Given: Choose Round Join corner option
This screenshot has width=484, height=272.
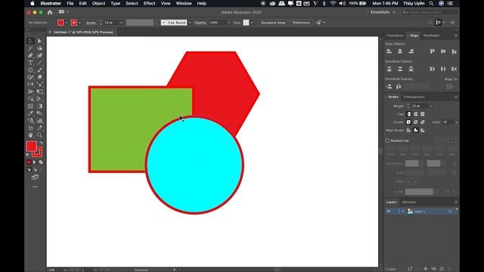Looking at the screenshot, I should pyautogui.click(x=415, y=122).
